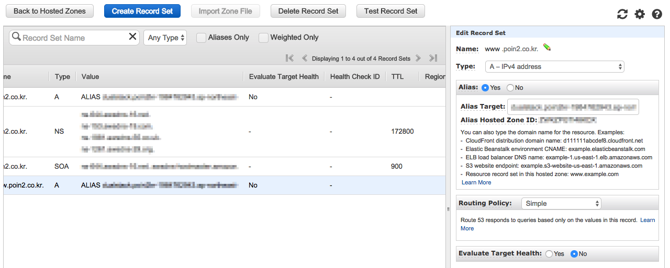Open the settings gear icon

640,14
